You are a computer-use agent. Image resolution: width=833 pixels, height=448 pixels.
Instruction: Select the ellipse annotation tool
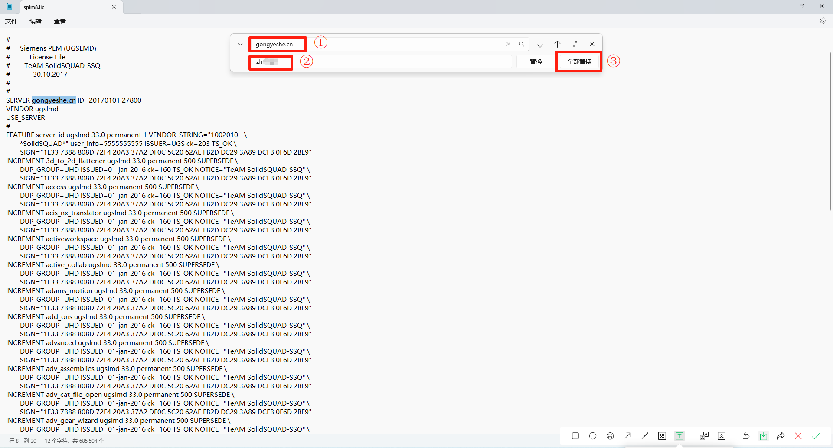(593, 436)
